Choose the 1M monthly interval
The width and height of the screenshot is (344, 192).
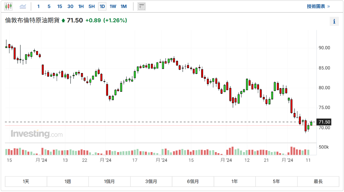pyautogui.click(x=124, y=6)
